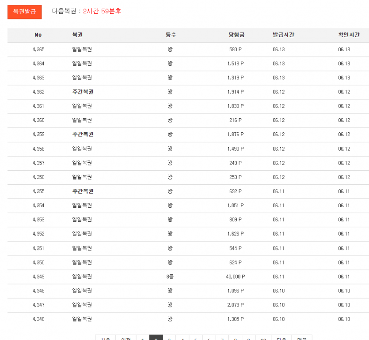
Task: Click confirm date 06.10 in row 4,347
Action: point(344,305)
